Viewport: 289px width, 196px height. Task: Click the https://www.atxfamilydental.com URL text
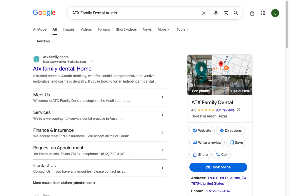[x=64, y=62]
